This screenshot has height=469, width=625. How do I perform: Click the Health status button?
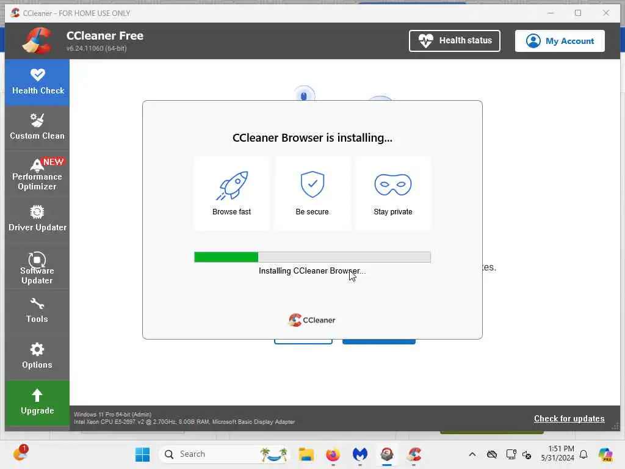[454, 41]
